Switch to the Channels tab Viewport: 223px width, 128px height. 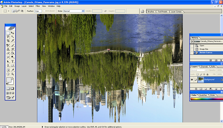[204, 67]
